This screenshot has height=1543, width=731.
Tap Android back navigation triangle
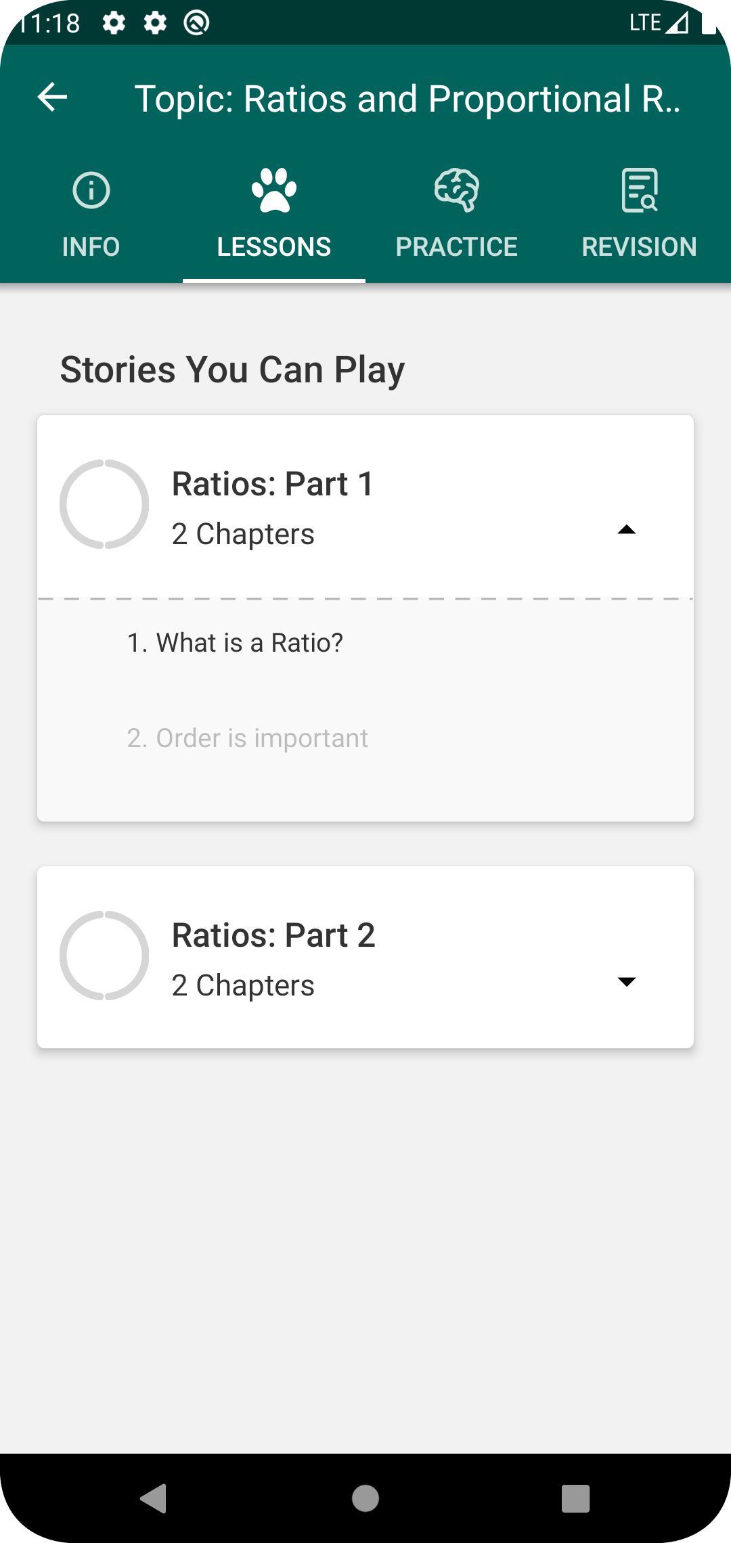point(154,1498)
